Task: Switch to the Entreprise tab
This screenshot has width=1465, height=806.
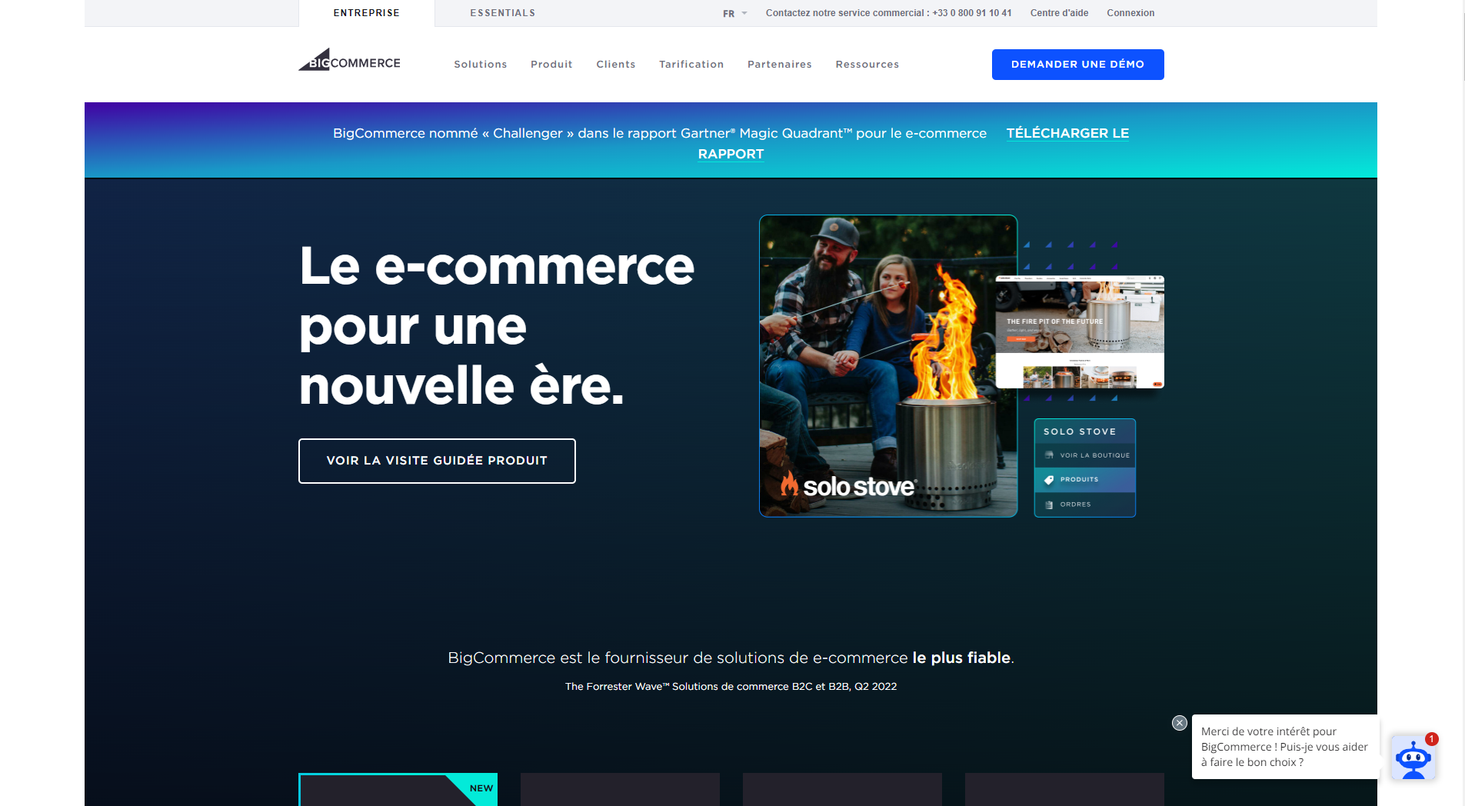Action: click(x=367, y=13)
